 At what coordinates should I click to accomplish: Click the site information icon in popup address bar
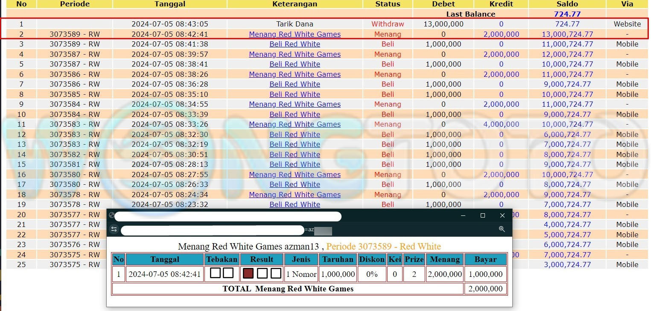[114, 230]
